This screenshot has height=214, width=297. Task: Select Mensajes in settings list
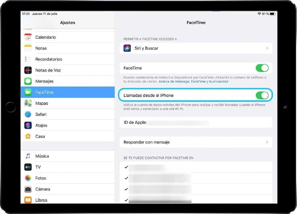[x=68, y=81]
